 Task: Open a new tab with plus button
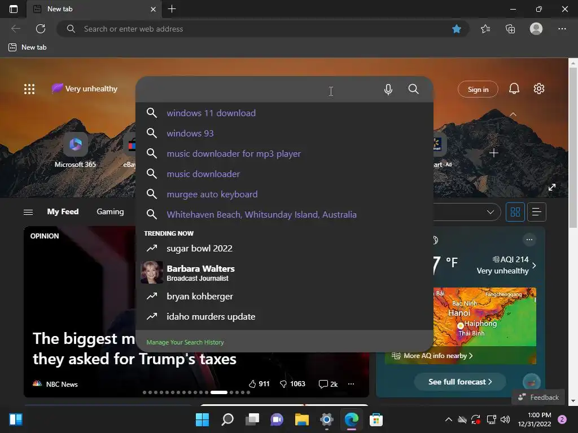pyautogui.click(x=172, y=9)
